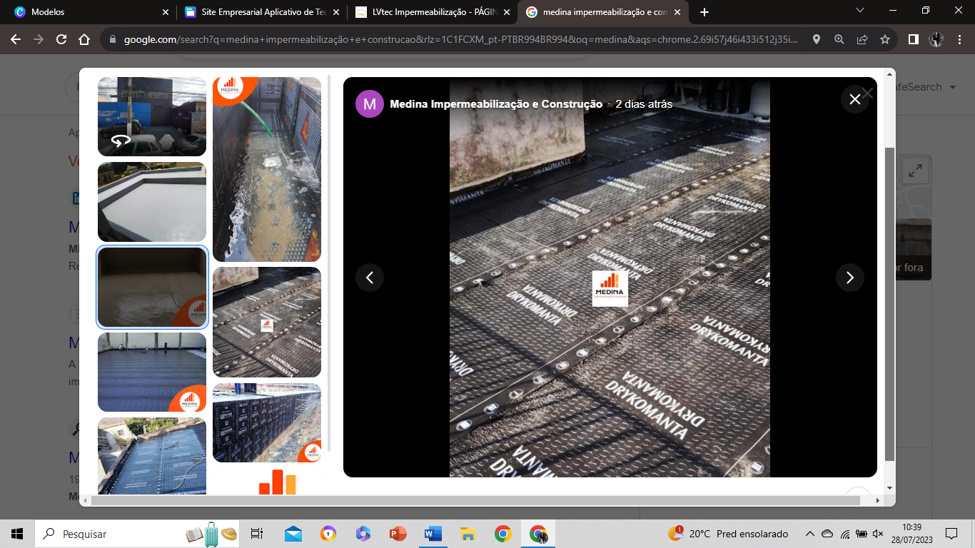Open Task View on the taskbar

[x=257, y=534]
